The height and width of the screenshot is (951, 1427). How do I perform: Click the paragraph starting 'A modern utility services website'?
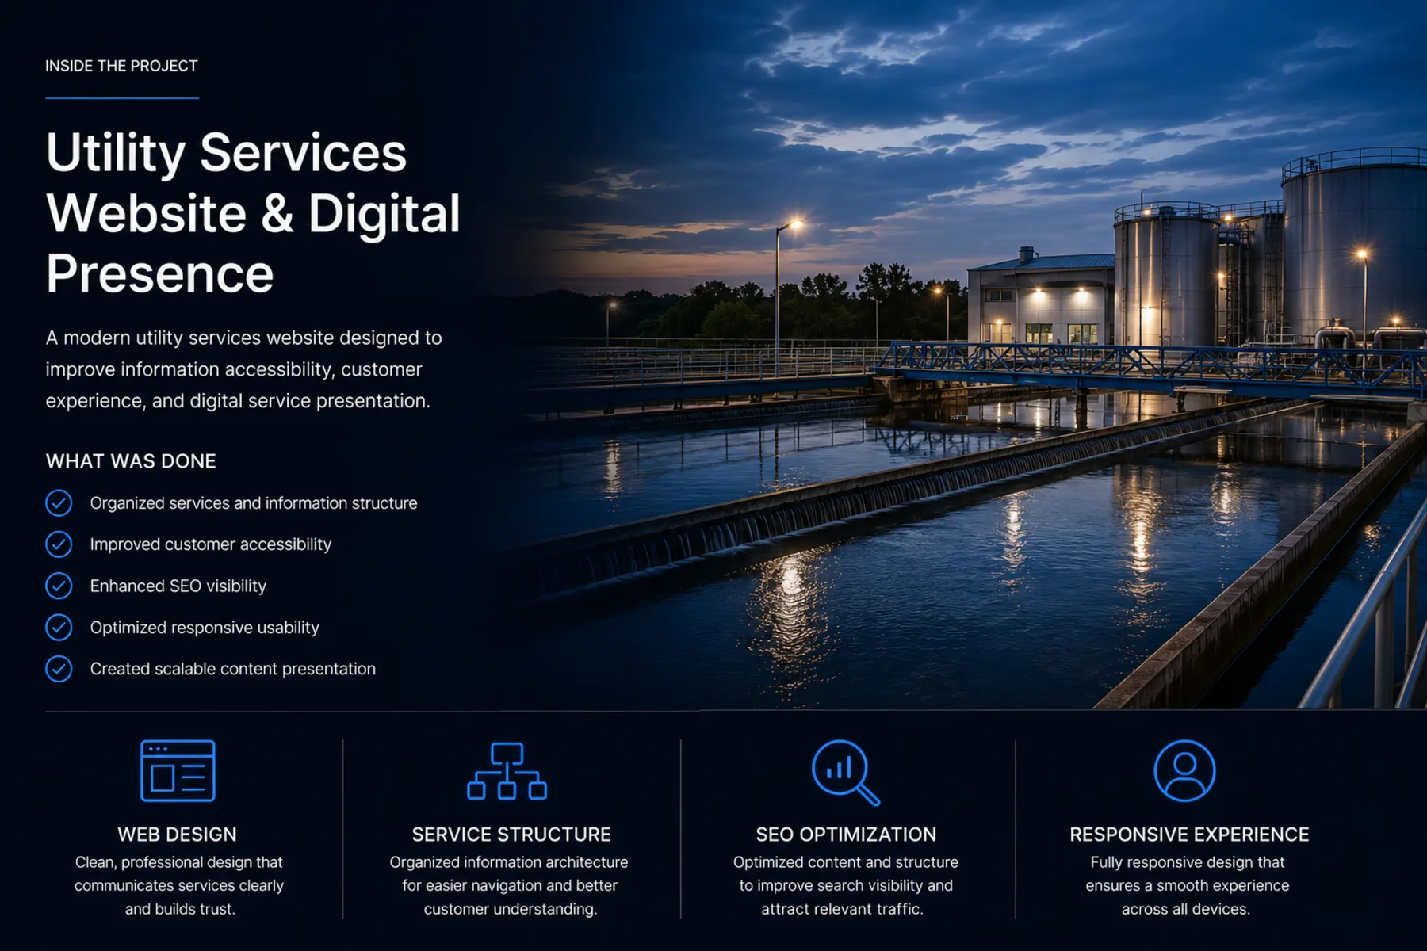pyautogui.click(x=243, y=369)
